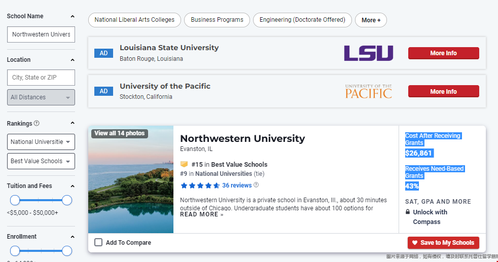The image size is (498, 262).
Task: Collapse the Tuition and Fees section
Action: coord(73,186)
